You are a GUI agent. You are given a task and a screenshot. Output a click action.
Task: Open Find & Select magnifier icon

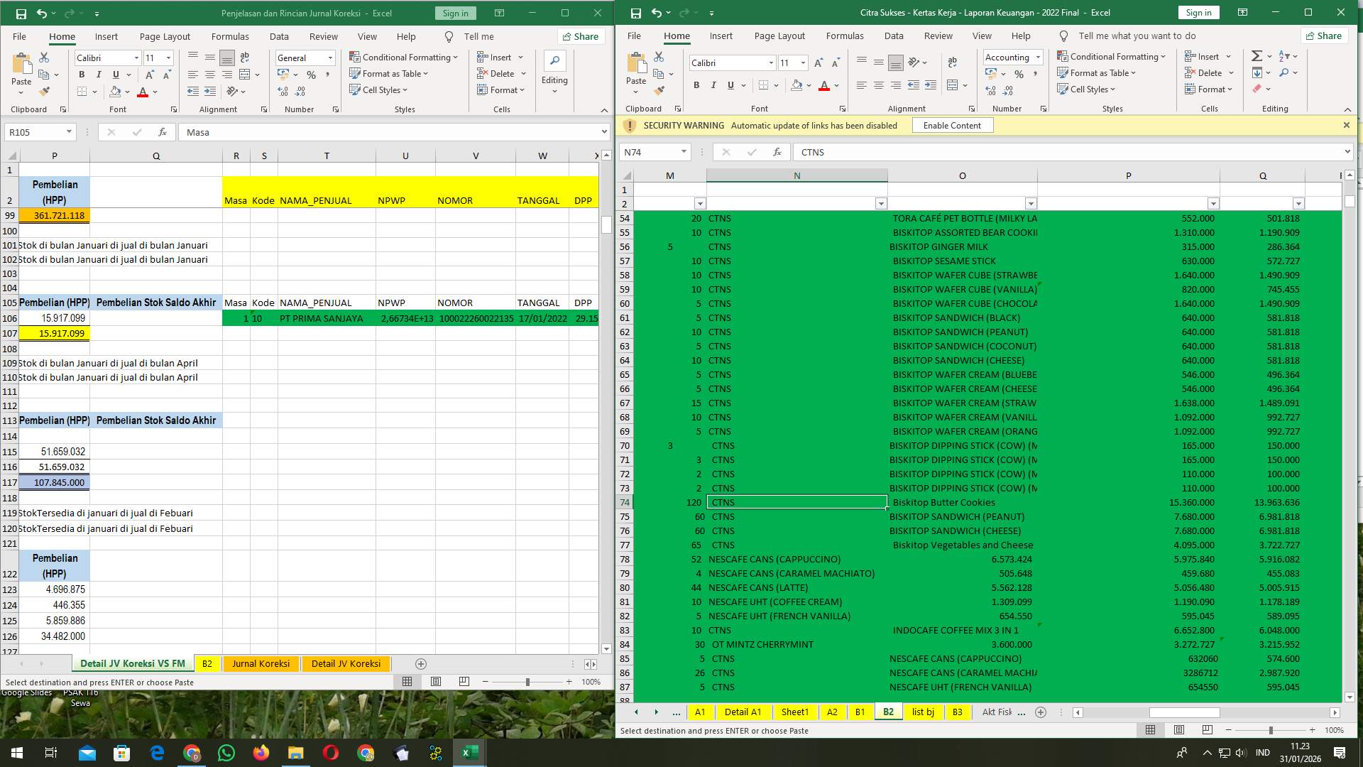1285,72
